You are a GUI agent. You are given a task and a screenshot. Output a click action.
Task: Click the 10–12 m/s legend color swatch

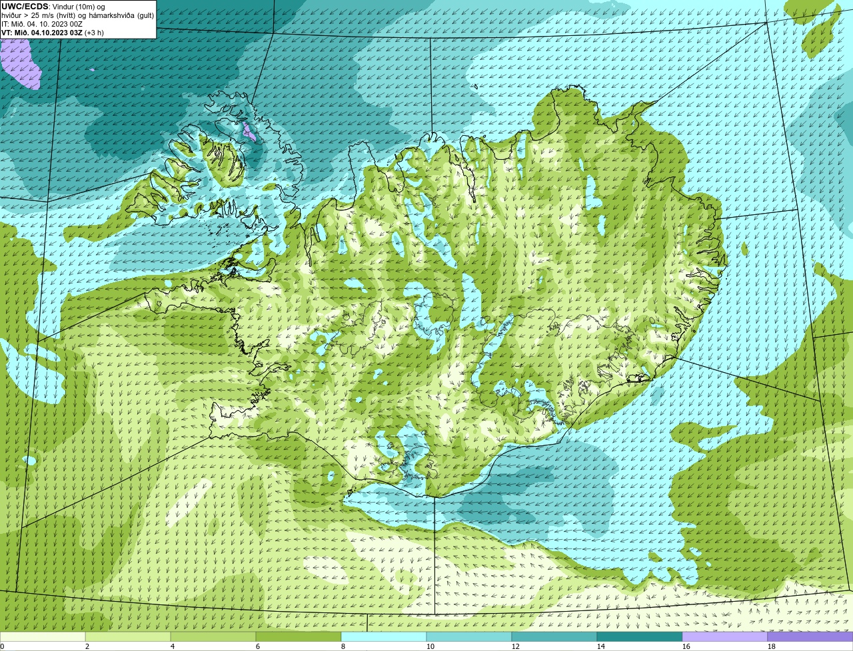(469, 636)
